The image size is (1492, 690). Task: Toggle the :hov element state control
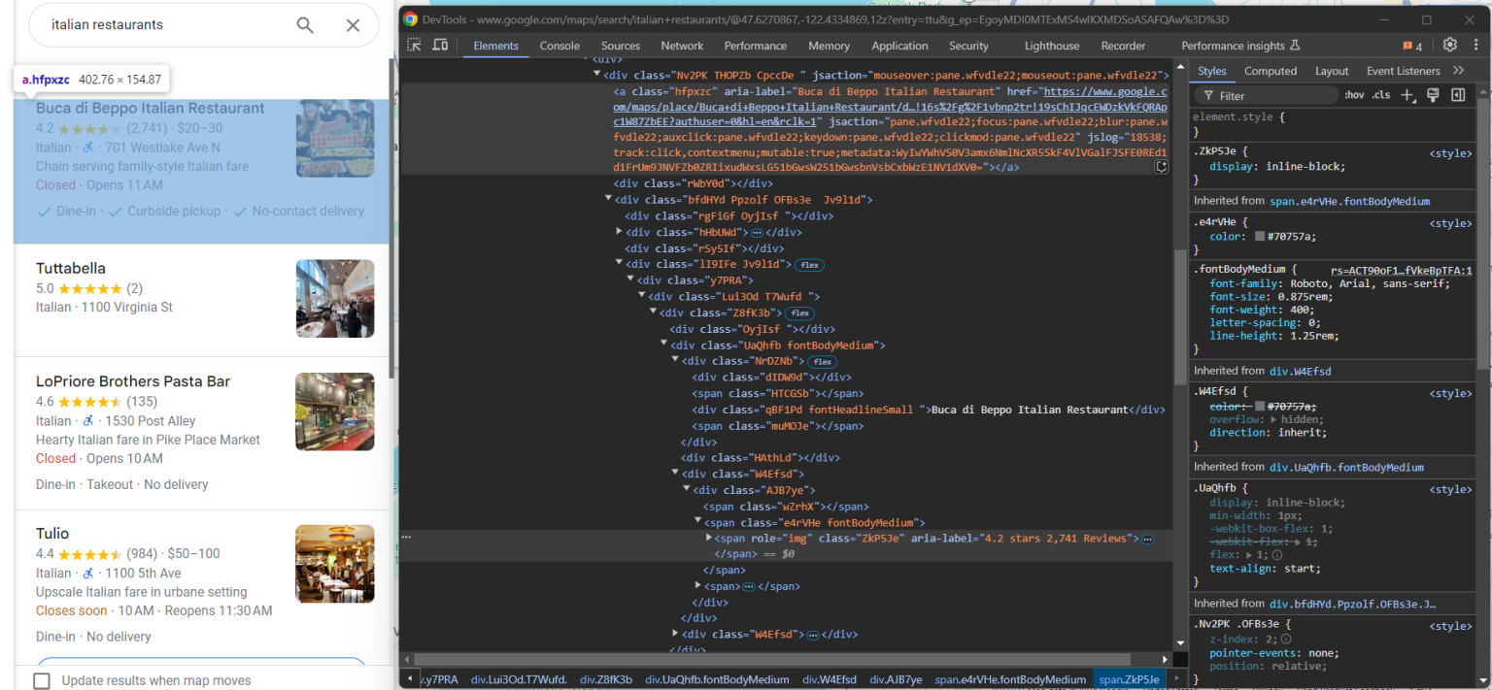[x=1356, y=94]
